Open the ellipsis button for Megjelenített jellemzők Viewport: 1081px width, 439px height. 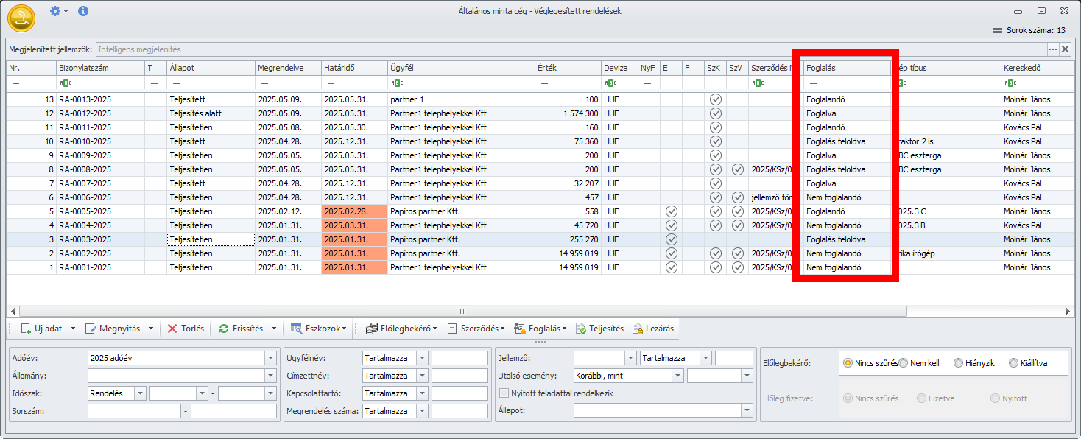tap(1053, 49)
